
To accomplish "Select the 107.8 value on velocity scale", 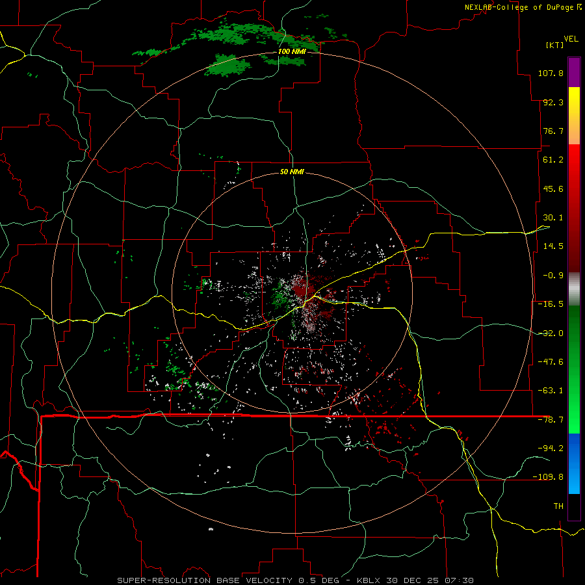I will (551, 73).
